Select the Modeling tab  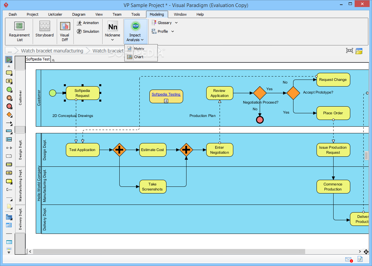coord(157,14)
